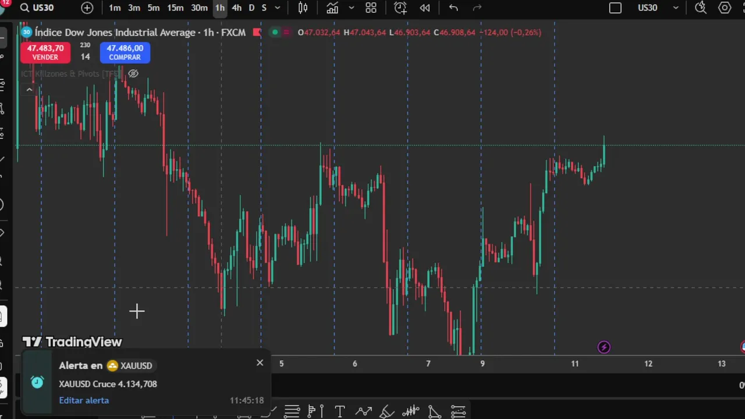Screen dimensions: 745x419
Task: Click the spread value 14 between buy and sell
Action: [x=85, y=56]
